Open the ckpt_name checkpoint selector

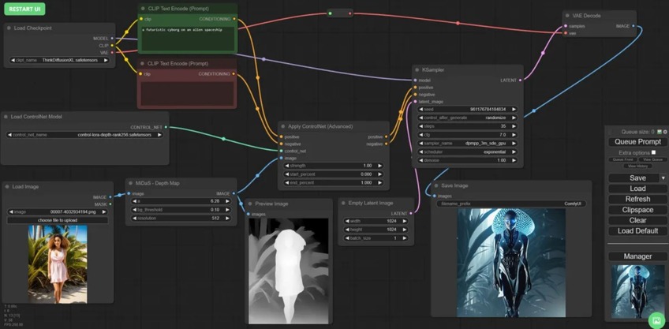tap(59, 60)
